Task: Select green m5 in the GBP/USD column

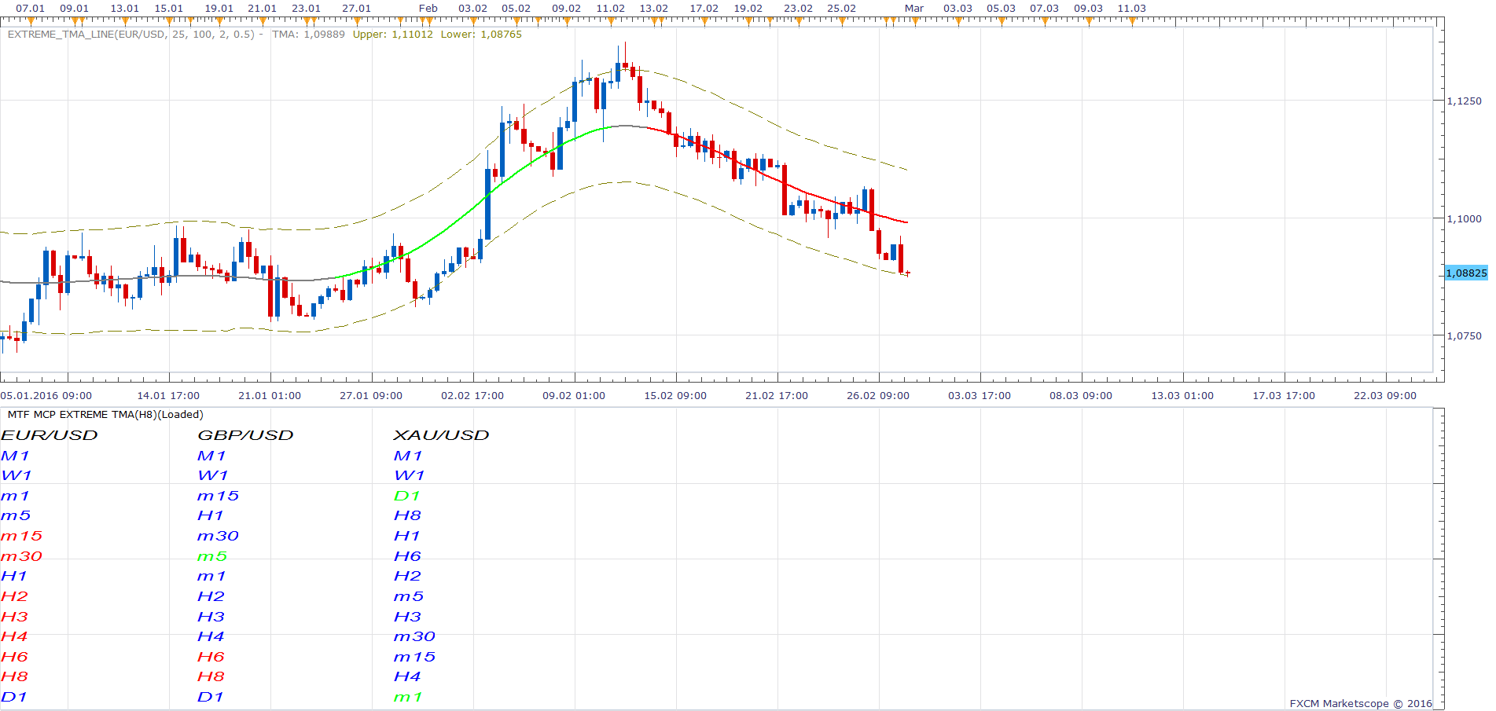Action: point(212,556)
